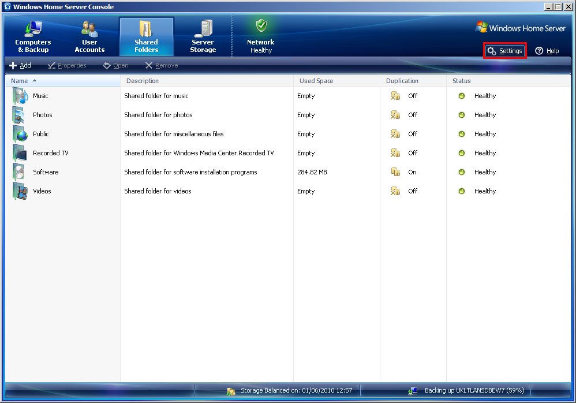Sort list by Name column header
The width and height of the screenshot is (576, 403).
[20, 81]
